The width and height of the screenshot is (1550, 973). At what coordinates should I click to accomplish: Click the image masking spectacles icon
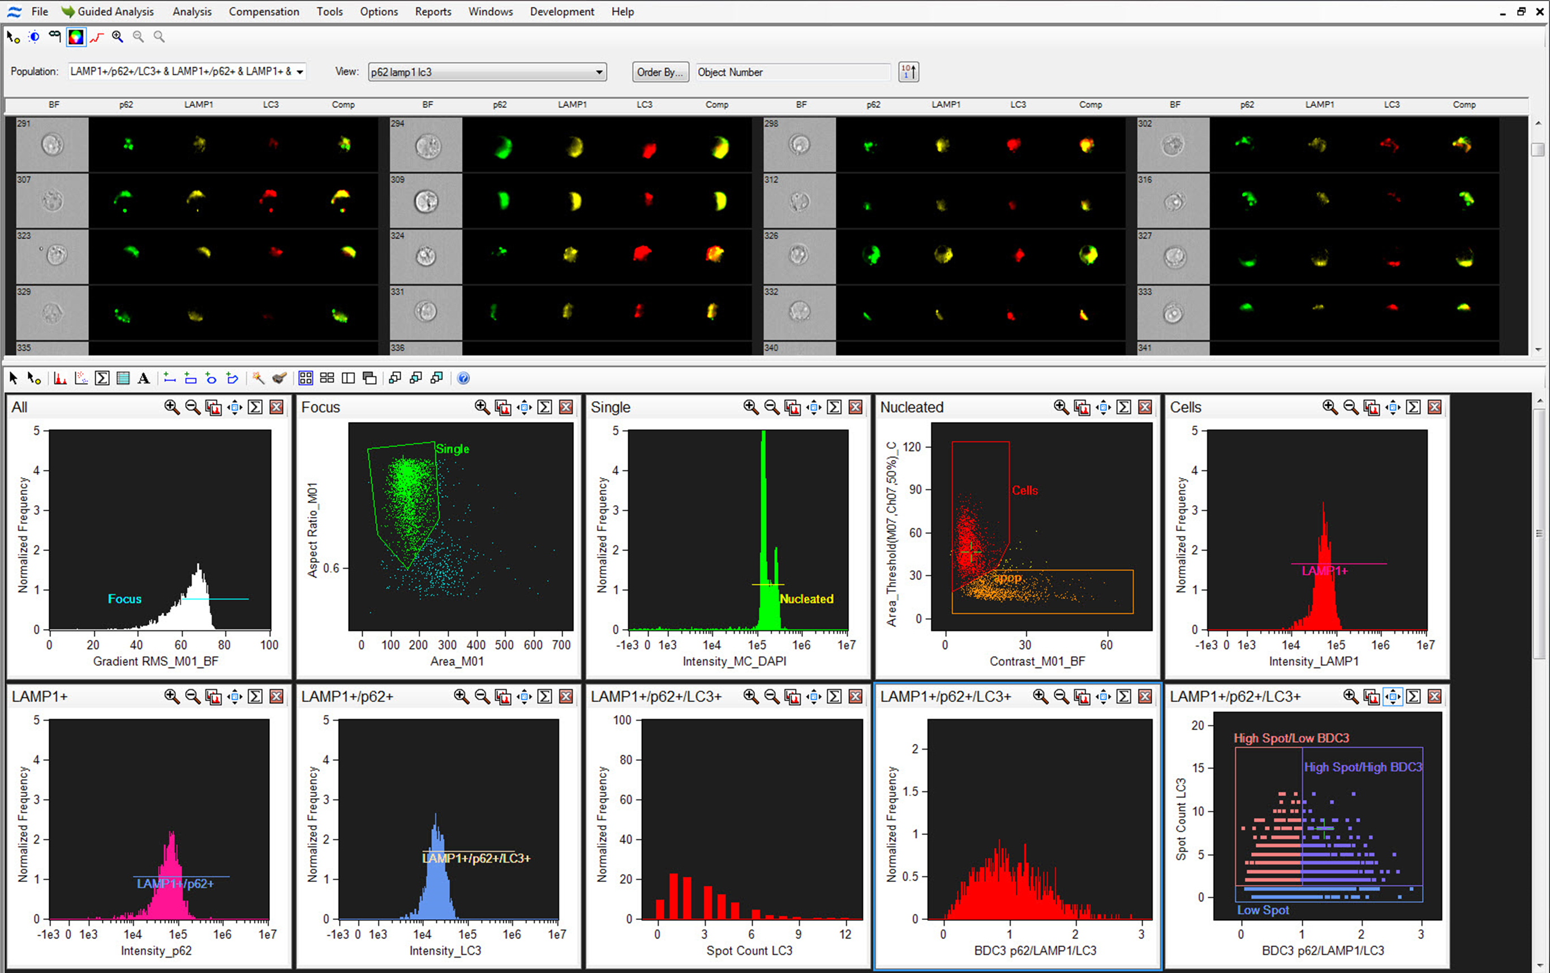[55, 36]
